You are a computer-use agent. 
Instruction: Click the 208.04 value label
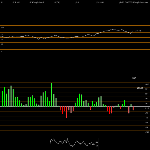pos(140,88)
